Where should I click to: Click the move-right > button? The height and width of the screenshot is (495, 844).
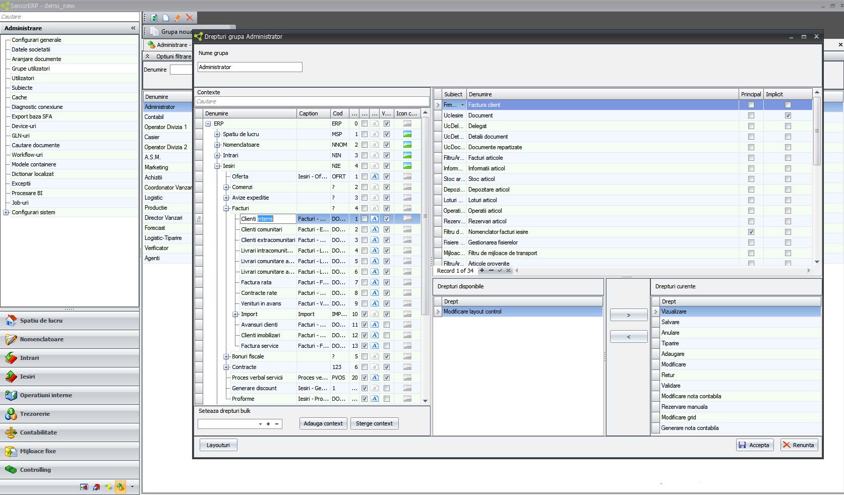pos(629,315)
